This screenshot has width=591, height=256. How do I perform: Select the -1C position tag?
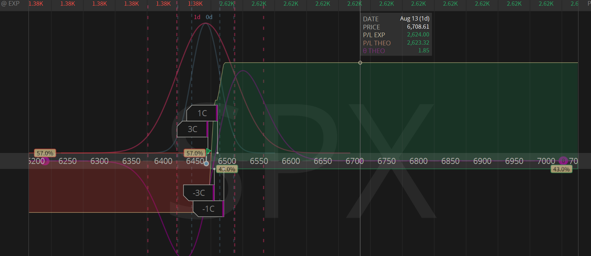tap(208, 209)
